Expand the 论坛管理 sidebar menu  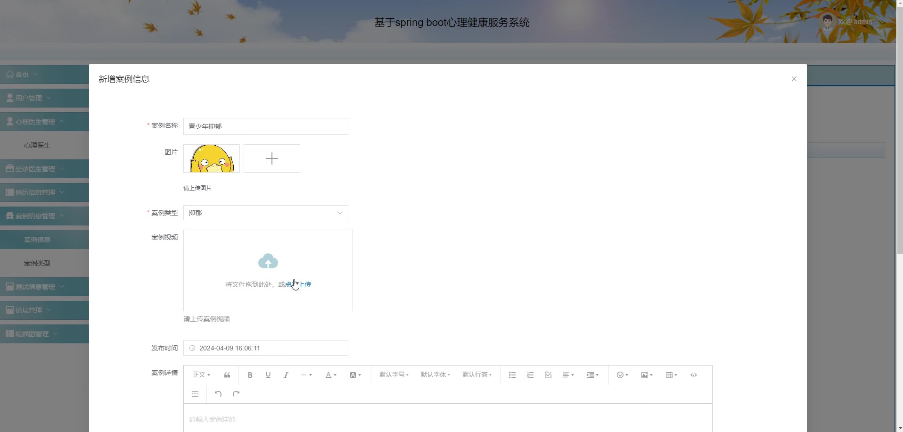(x=44, y=310)
